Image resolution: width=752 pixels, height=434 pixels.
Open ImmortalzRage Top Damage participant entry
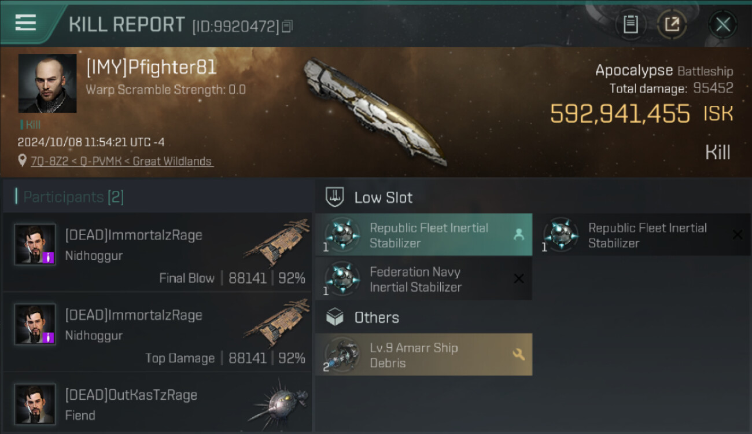click(157, 332)
